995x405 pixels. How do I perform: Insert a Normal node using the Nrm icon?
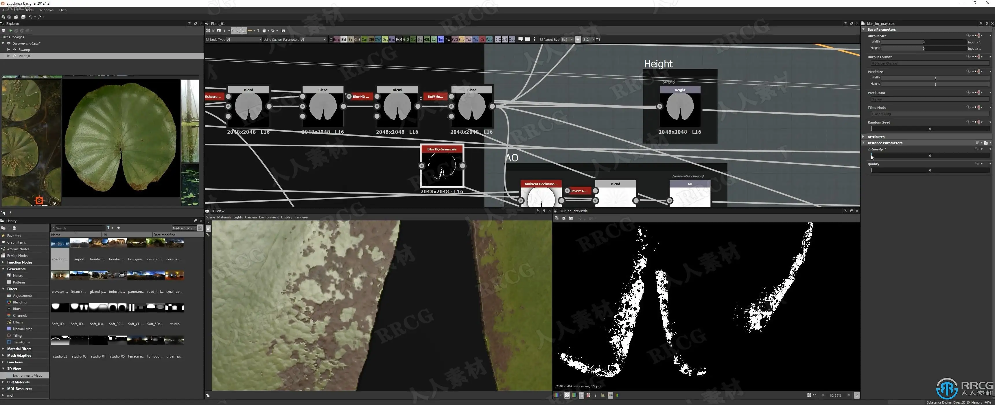[x=440, y=39]
